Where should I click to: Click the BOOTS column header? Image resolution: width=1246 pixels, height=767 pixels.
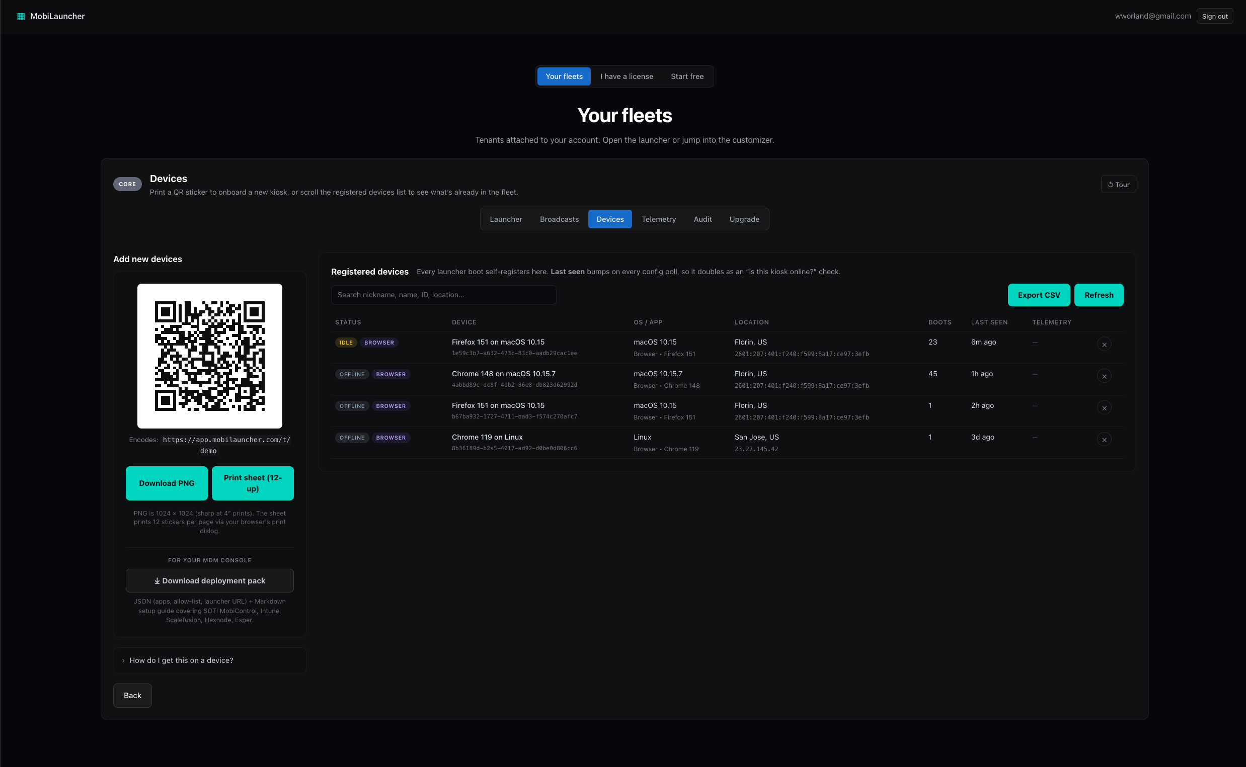[x=940, y=322]
